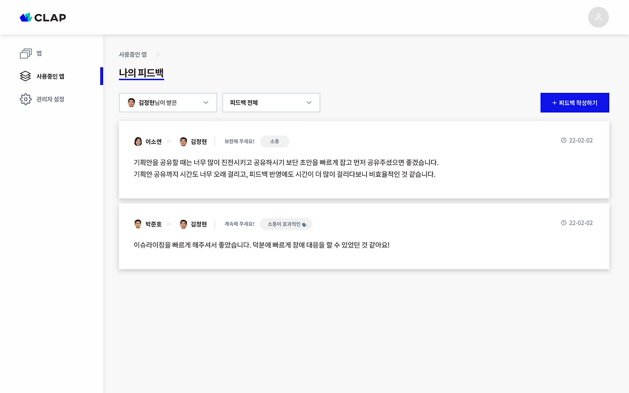
Task: Click the arrow icon between 이소연 and 김정현
Action: pos(170,141)
